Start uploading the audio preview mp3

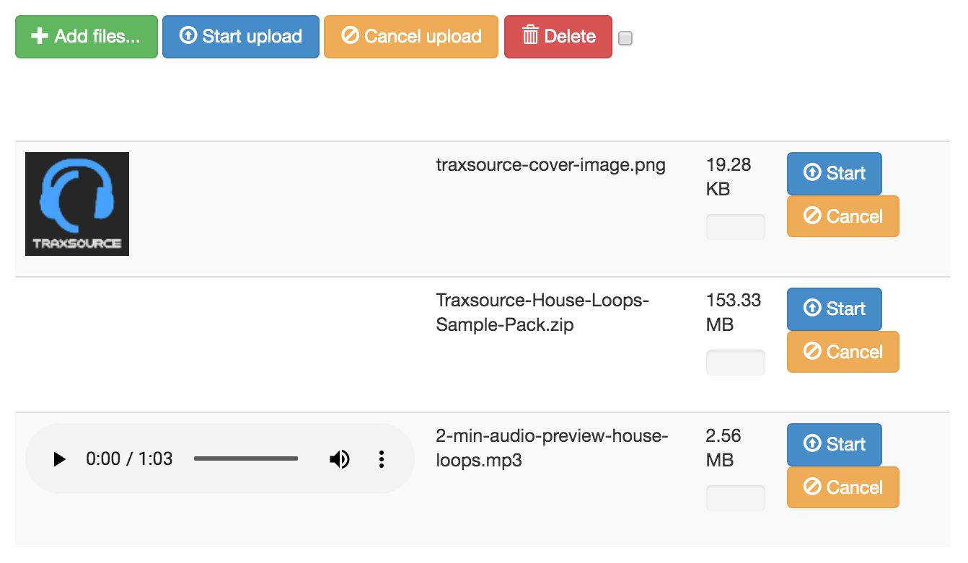(x=834, y=445)
